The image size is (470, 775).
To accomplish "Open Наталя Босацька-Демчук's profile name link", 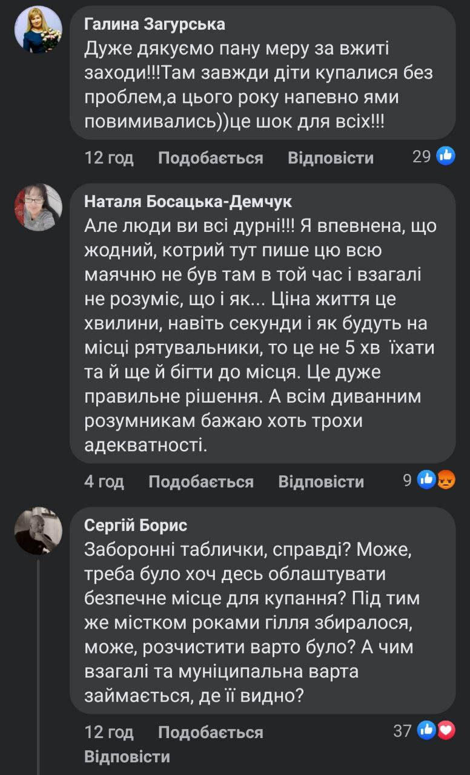I will 188,202.
